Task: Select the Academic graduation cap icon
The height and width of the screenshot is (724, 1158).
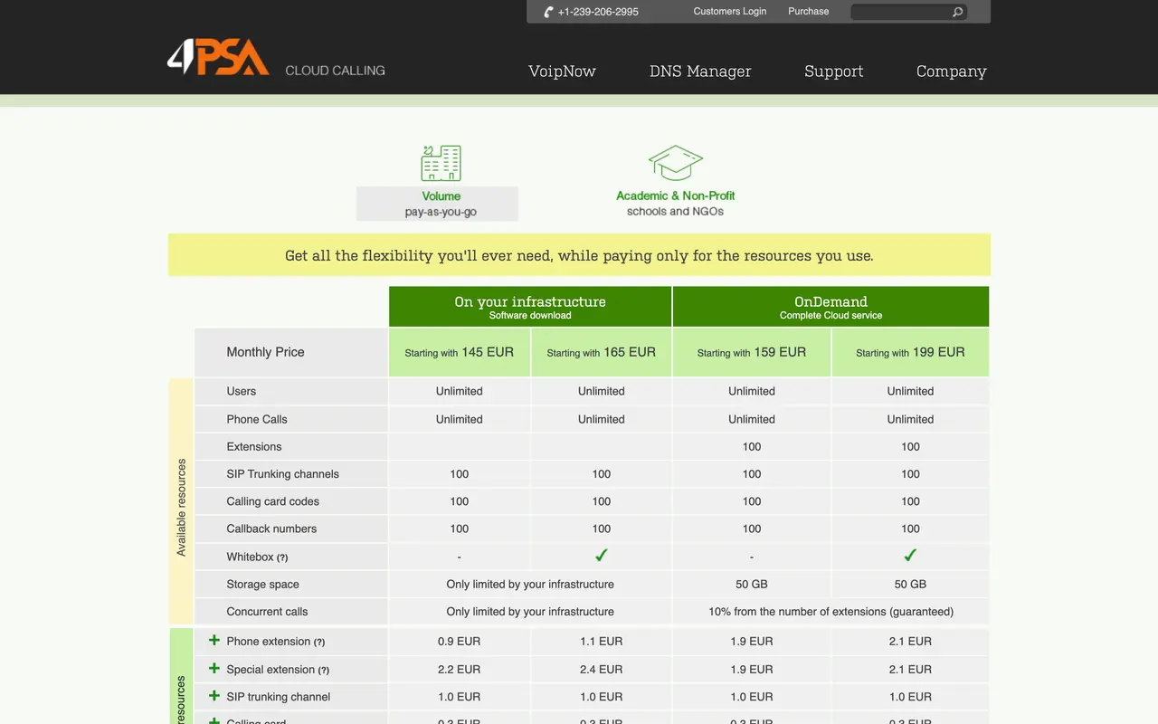Action: (x=676, y=163)
